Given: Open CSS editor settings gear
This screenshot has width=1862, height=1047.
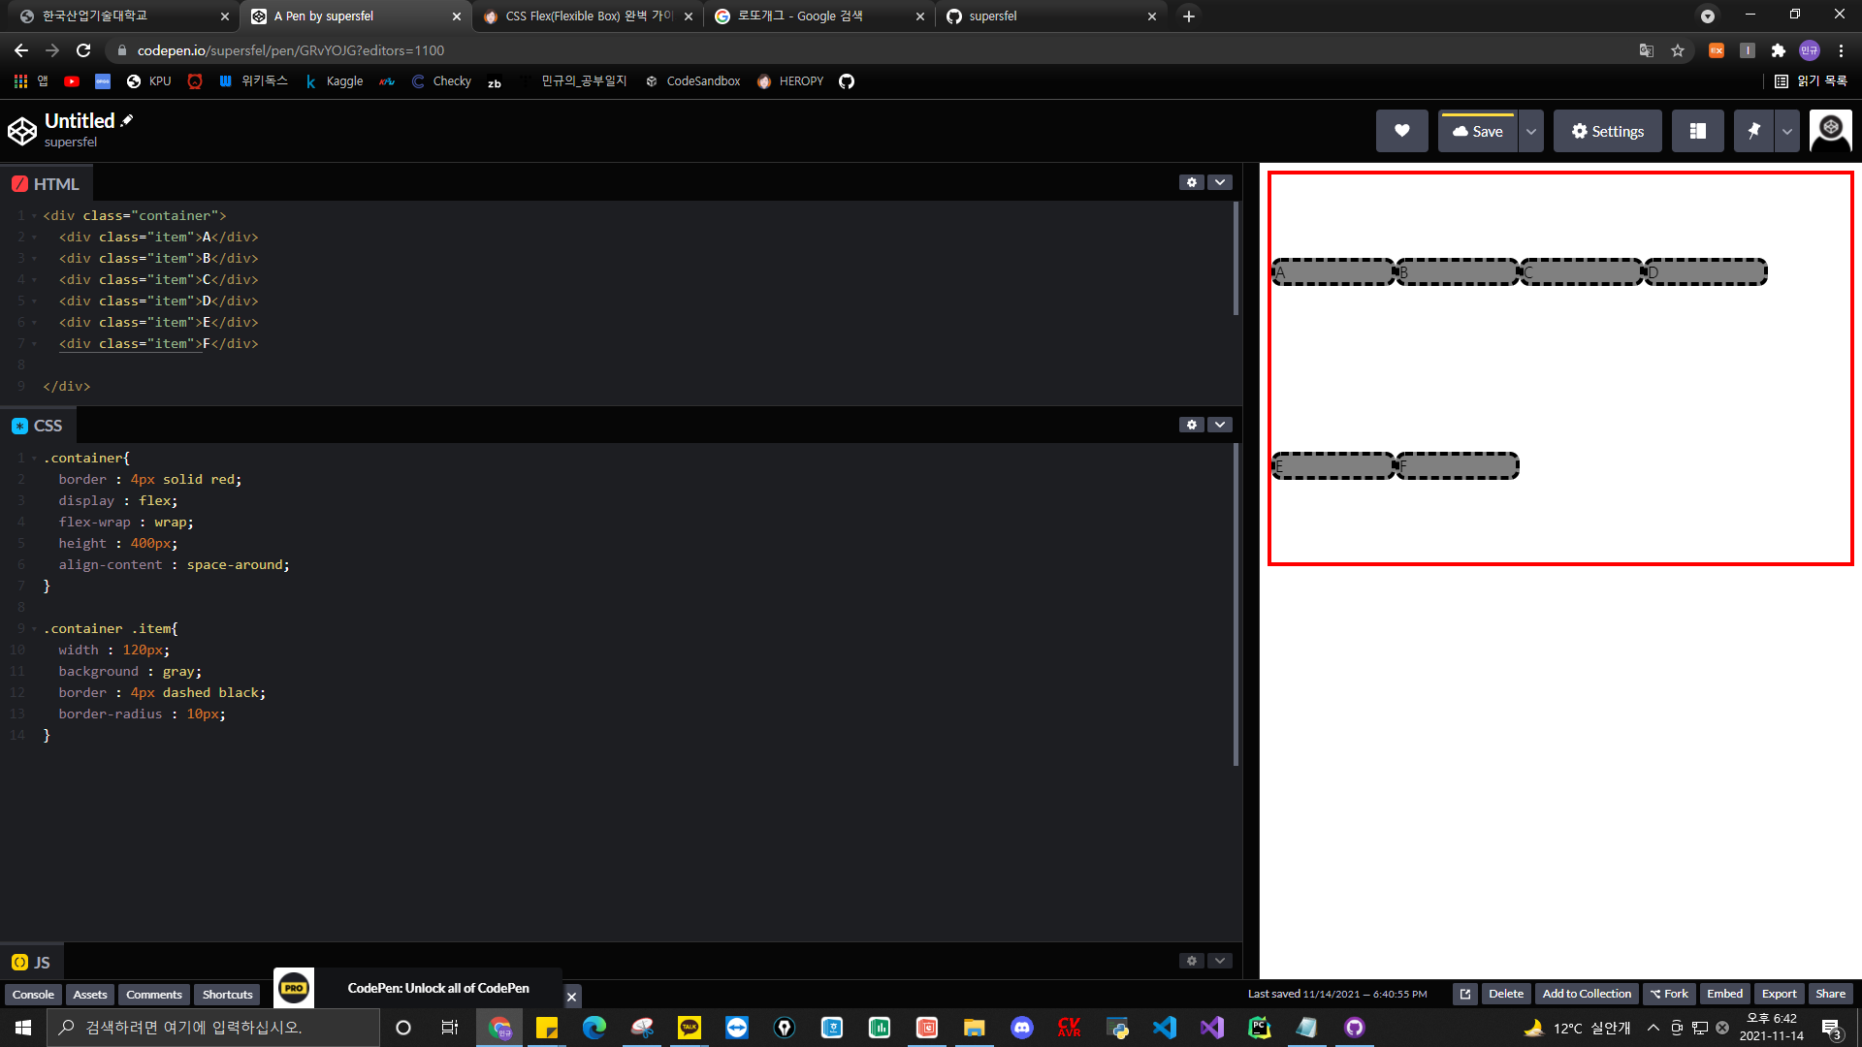Looking at the screenshot, I should pyautogui.click(x=1192, y=425).
